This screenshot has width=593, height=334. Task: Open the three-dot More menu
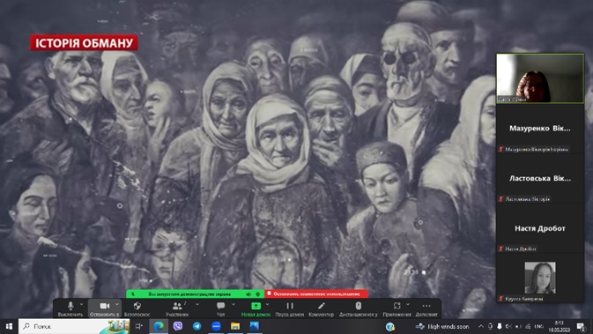[x=426, y=308]
